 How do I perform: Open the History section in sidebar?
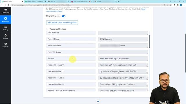pyautogui.click(x=6, y=28)
